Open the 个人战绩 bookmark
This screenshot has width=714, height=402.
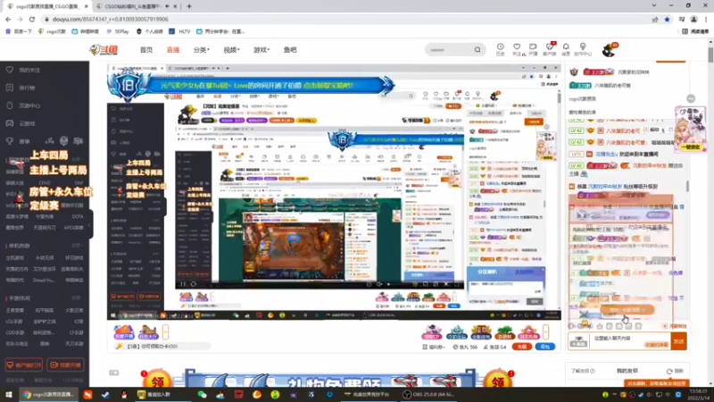click(x=149, y=31)
